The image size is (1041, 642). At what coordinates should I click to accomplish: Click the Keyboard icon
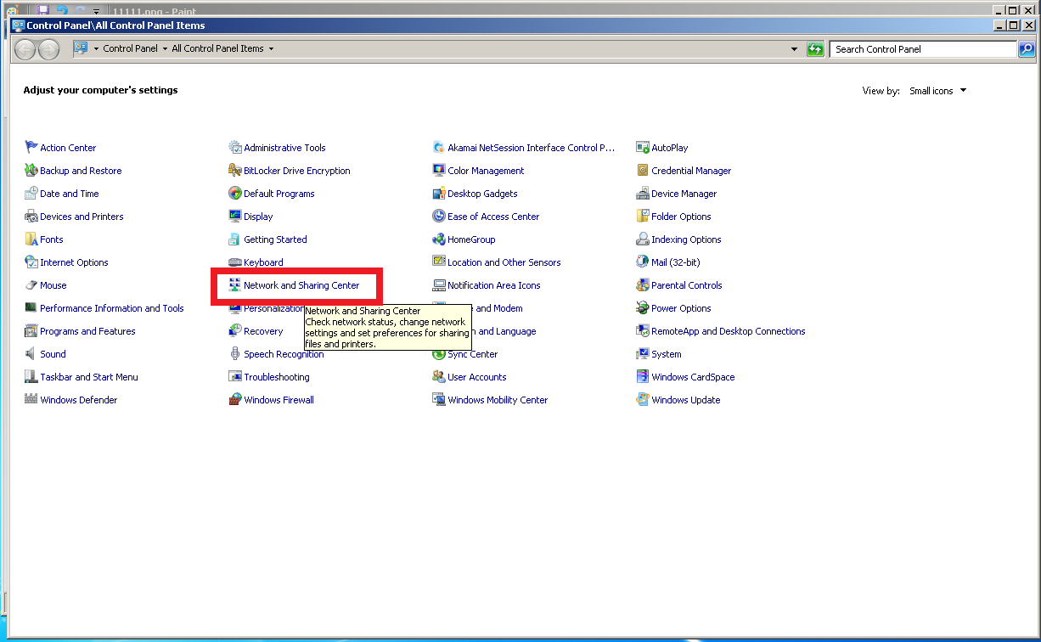point(235,262)
